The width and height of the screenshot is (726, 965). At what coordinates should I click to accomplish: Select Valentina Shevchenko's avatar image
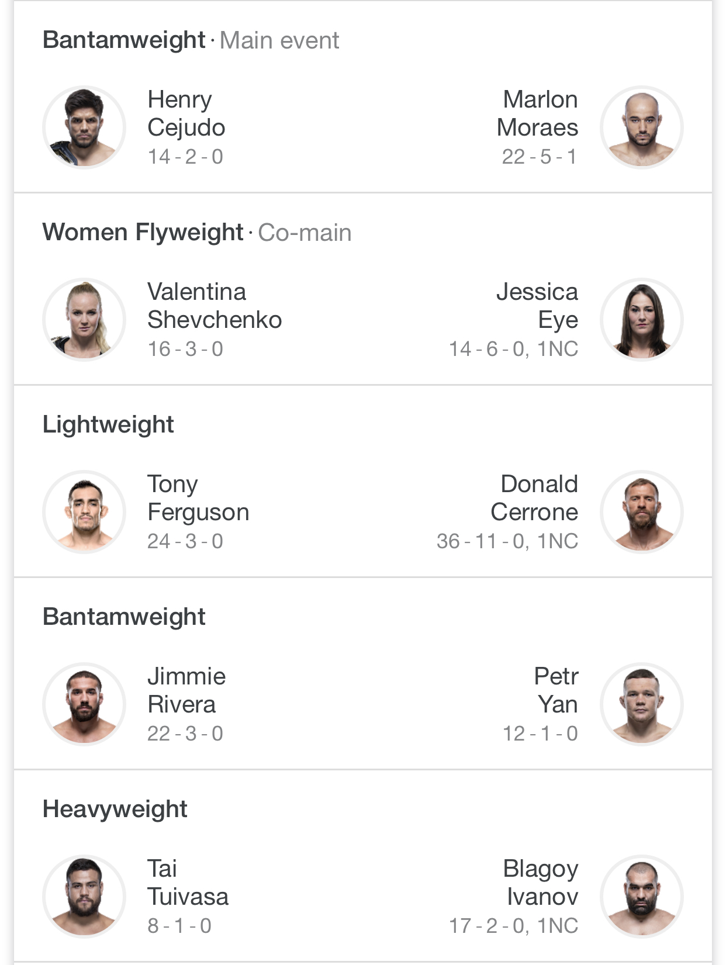tap(84, 320)
